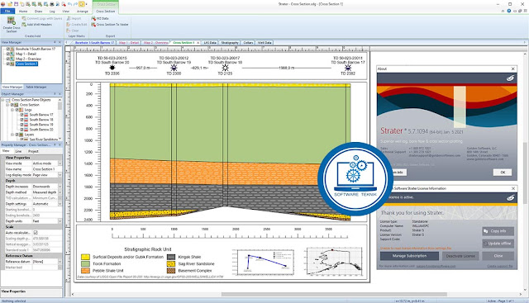Click Create/Edit in Layer Marks group
Screen dimensions: 529x303
(x=77, y=25)
